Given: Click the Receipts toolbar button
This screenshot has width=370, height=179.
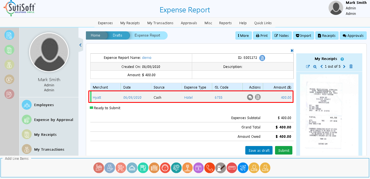Looking at the screenshot, I should pos(327,35).
